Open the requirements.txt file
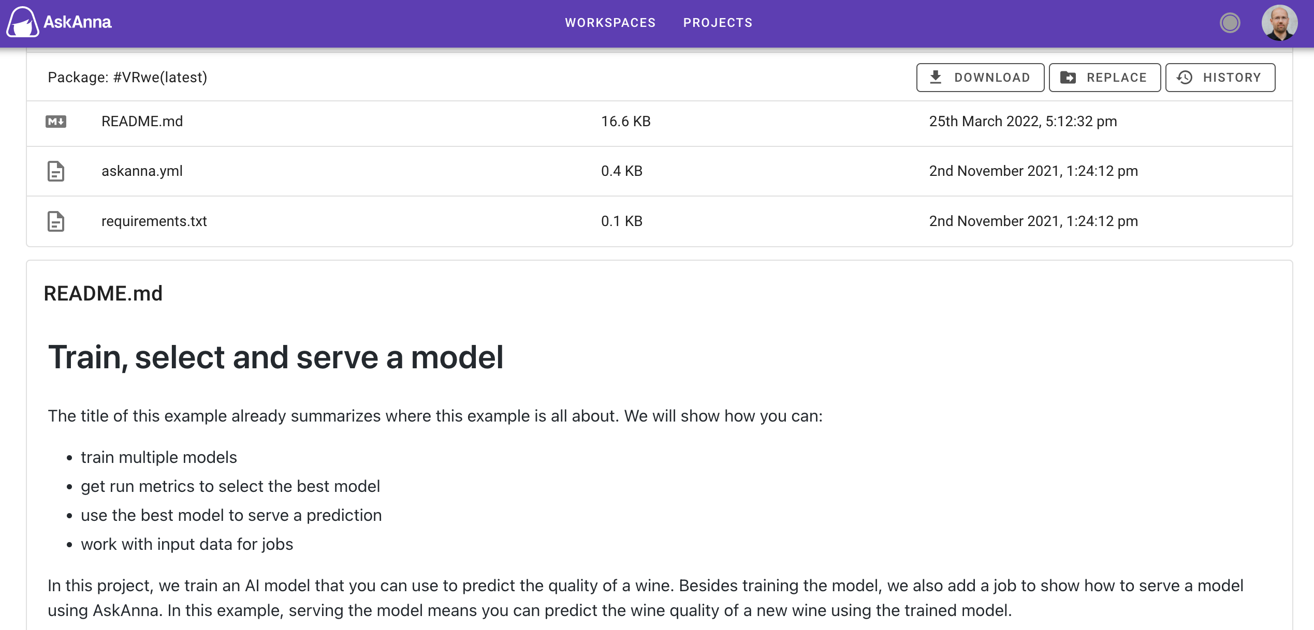Image resolution: width=1314 pixels, height=630 pixels. [154, 221]
